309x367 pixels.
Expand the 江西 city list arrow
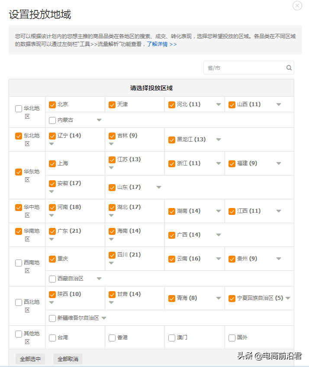279,211
